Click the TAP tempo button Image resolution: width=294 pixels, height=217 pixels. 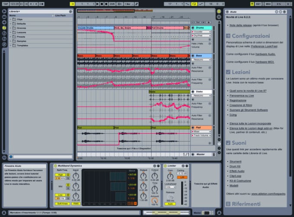[x=6, y=4]
